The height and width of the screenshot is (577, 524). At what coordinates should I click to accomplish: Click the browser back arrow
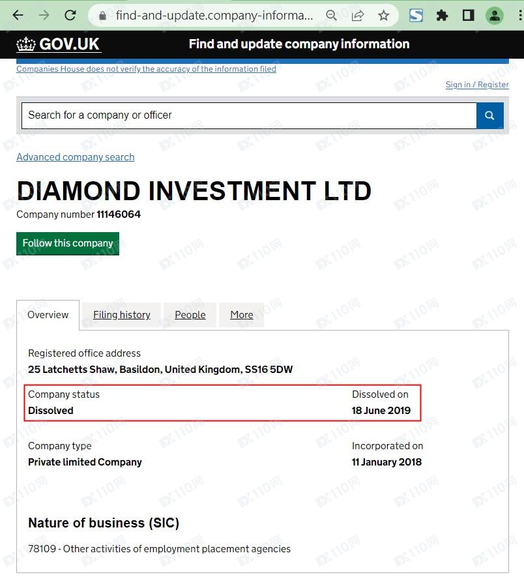tap(18, 15)
